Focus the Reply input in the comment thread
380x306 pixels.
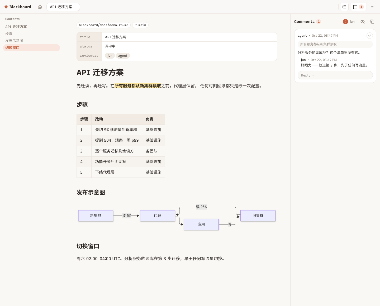[335, 75]
